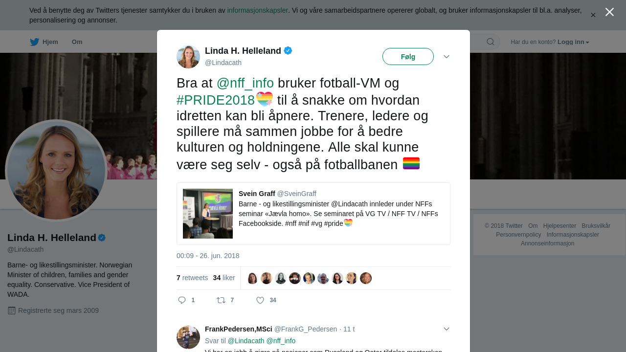Click the search magnifier icon

(x=490, y=42)
